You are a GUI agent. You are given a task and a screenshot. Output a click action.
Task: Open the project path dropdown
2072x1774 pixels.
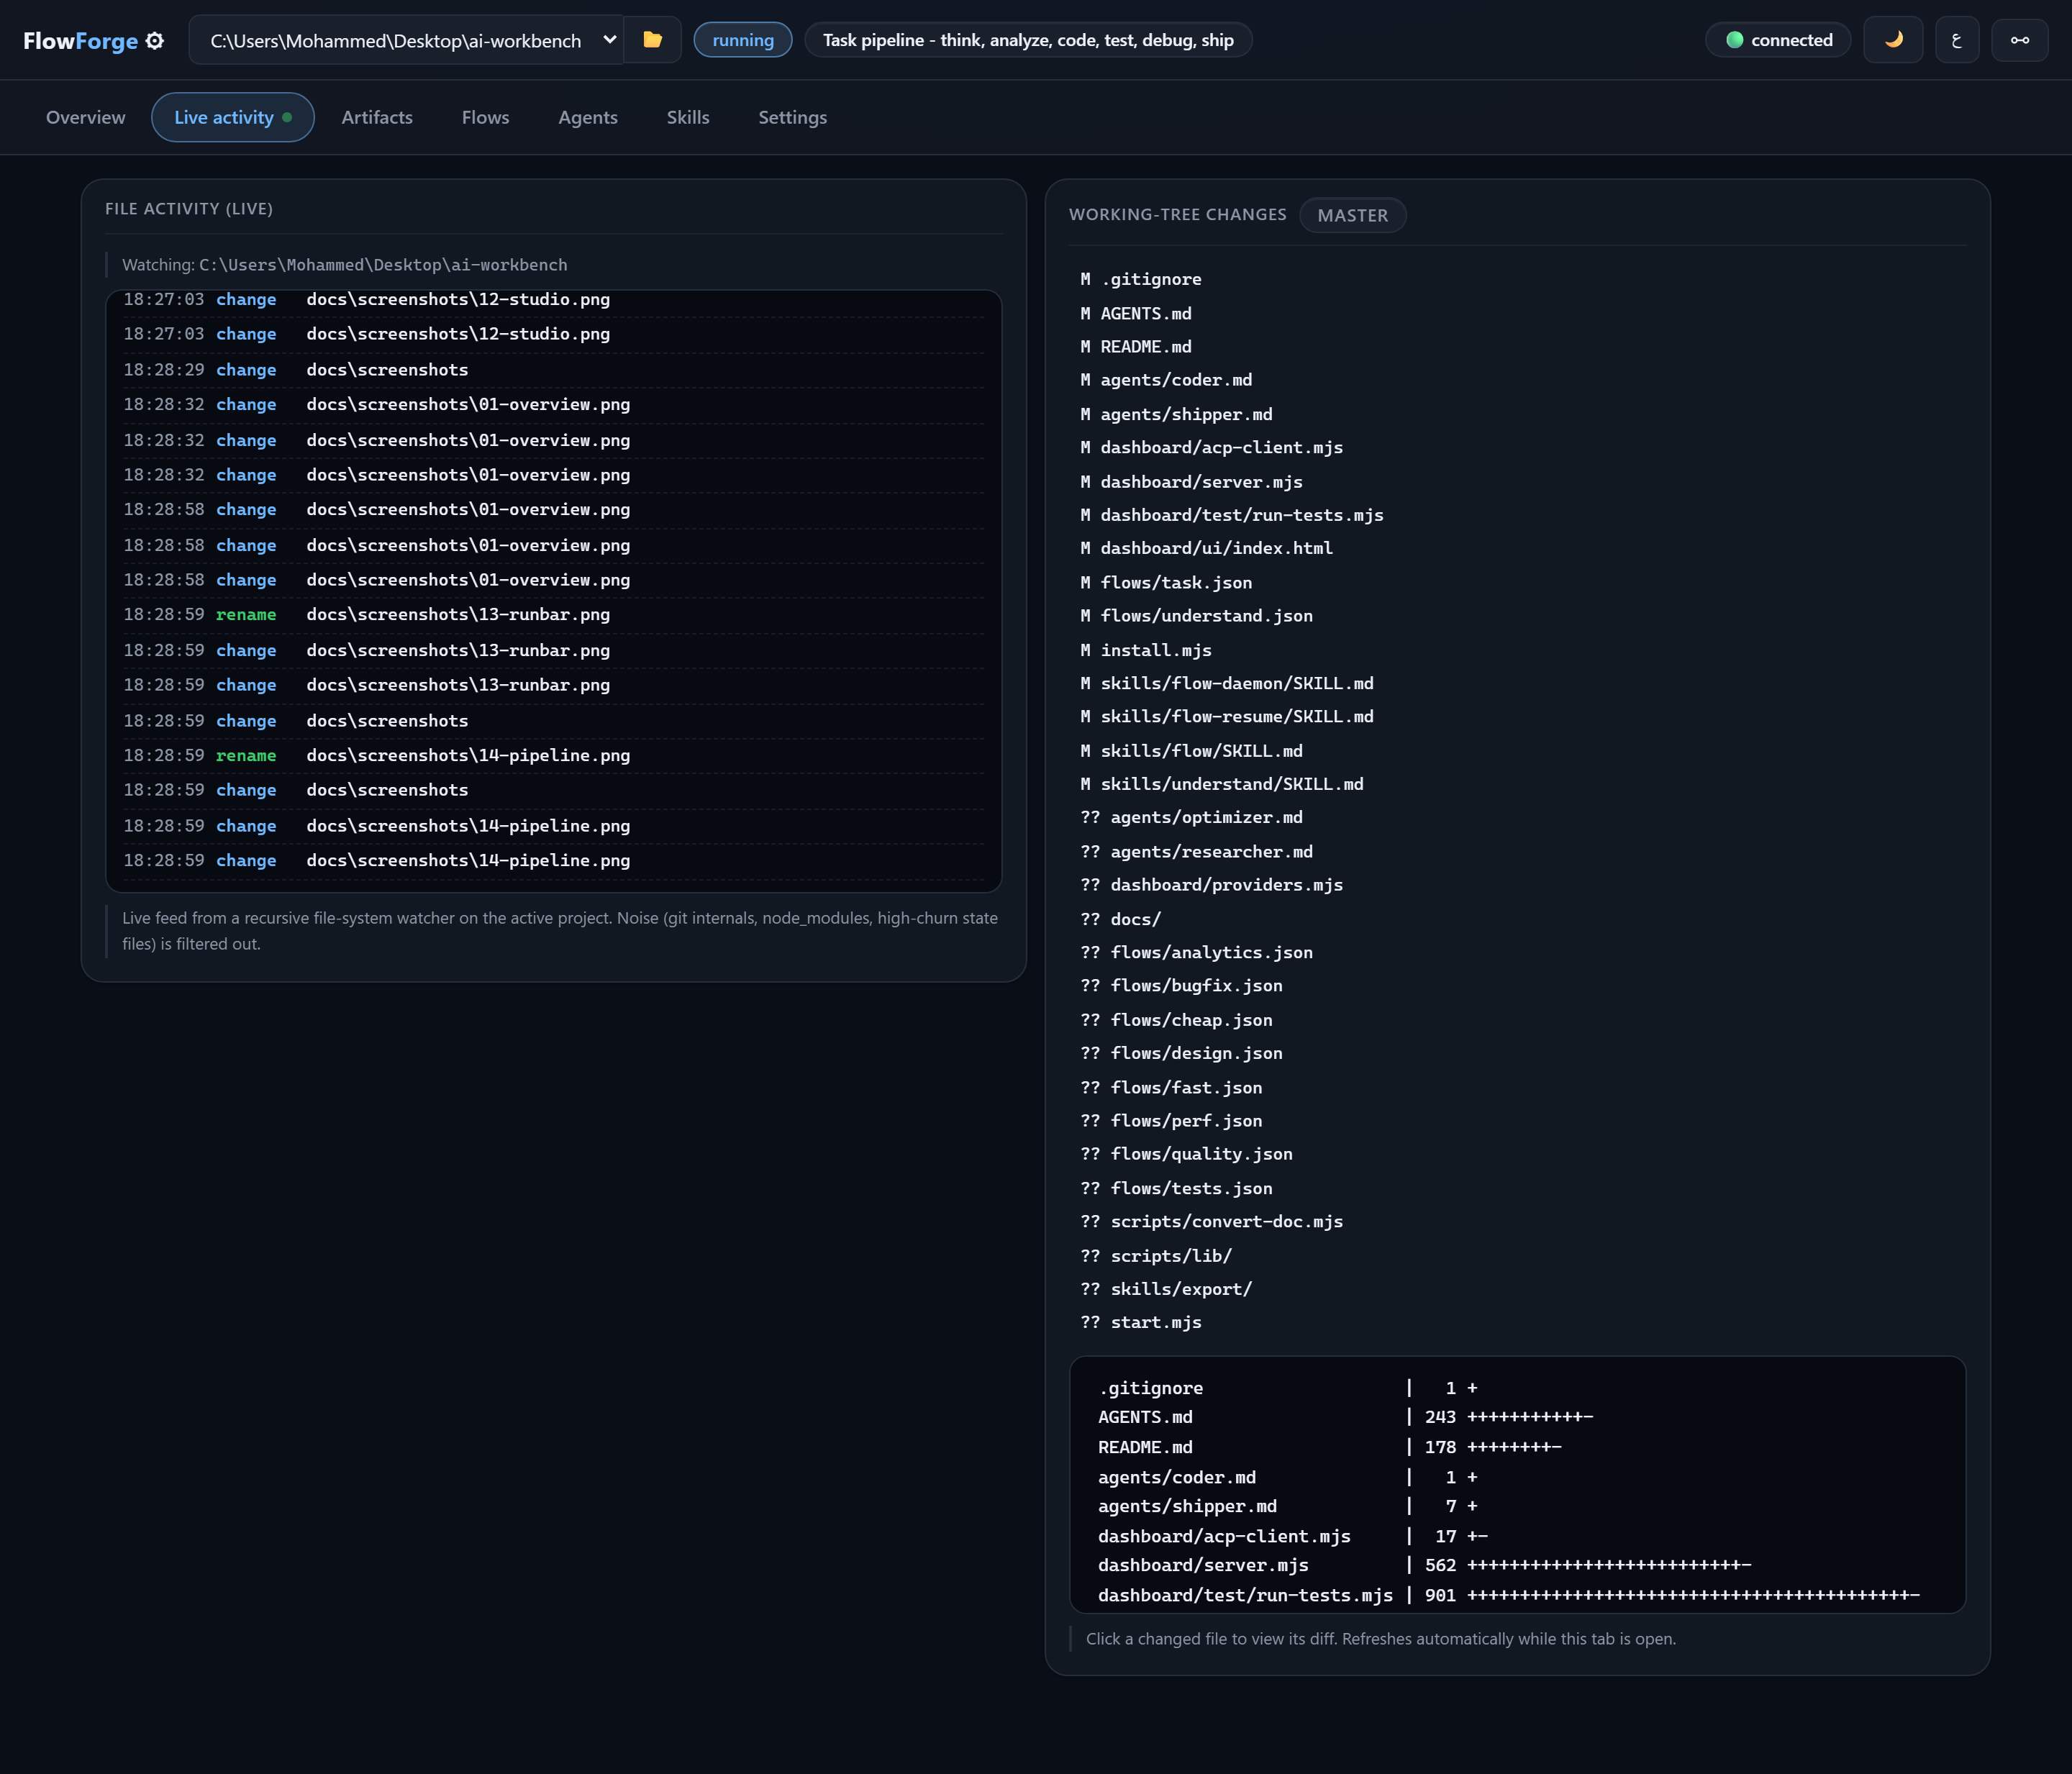(x=406, y=40)
